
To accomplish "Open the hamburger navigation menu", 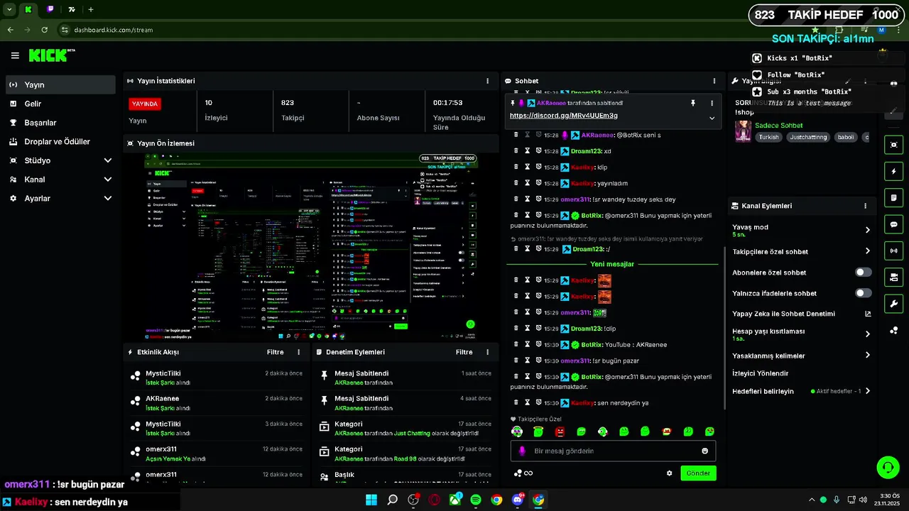I will 15,55.
